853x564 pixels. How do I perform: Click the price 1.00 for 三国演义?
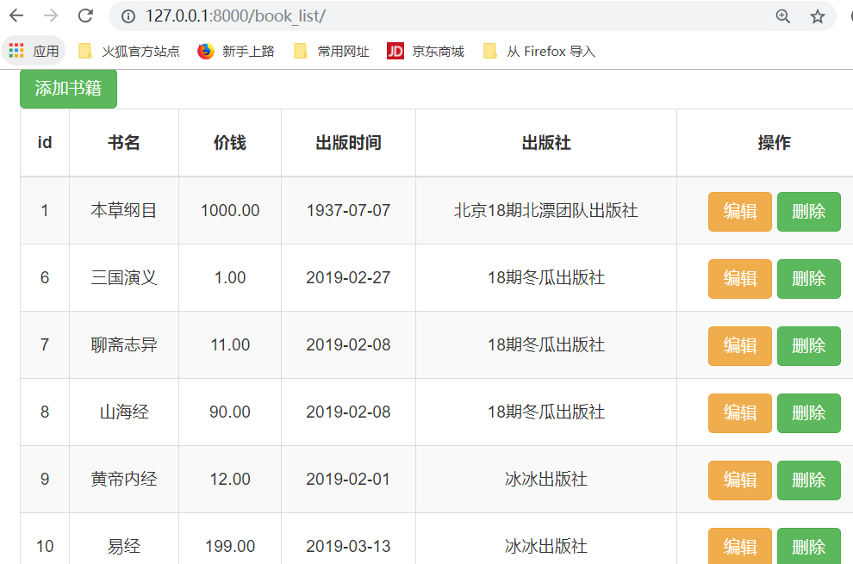[x=230, y=277]
